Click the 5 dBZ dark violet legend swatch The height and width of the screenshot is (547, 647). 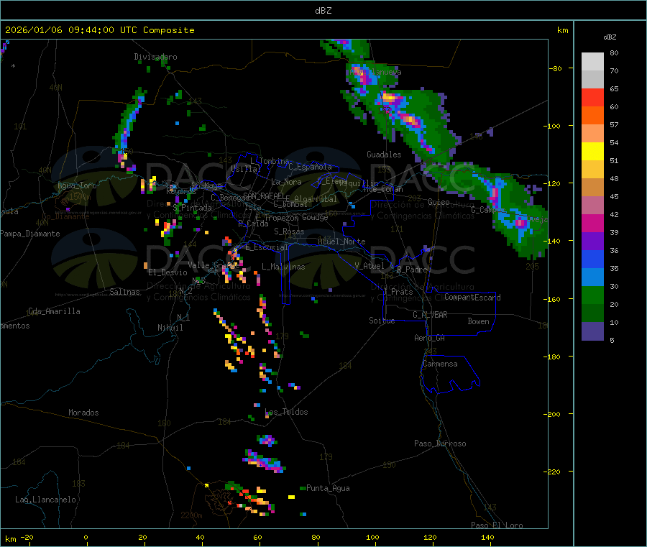592,331
